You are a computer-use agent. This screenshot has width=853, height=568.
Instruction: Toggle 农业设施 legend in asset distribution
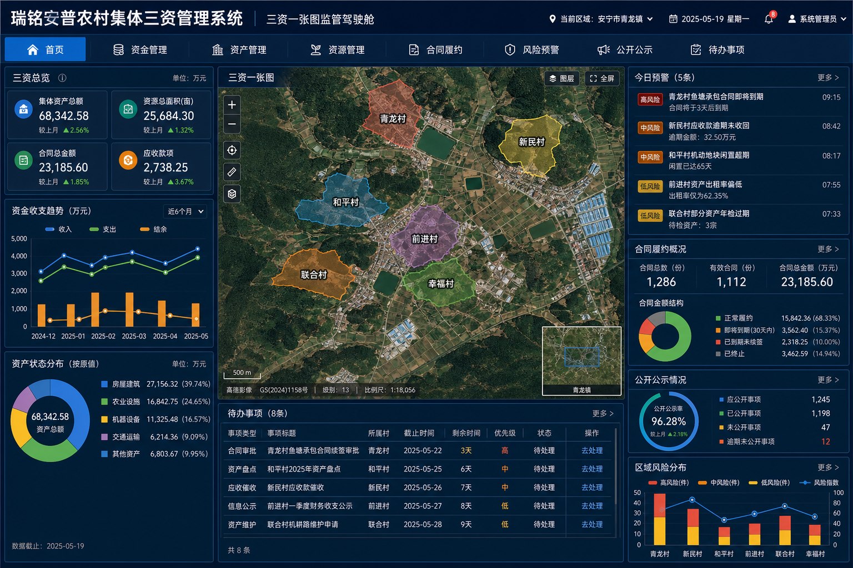tap(121, 402)
